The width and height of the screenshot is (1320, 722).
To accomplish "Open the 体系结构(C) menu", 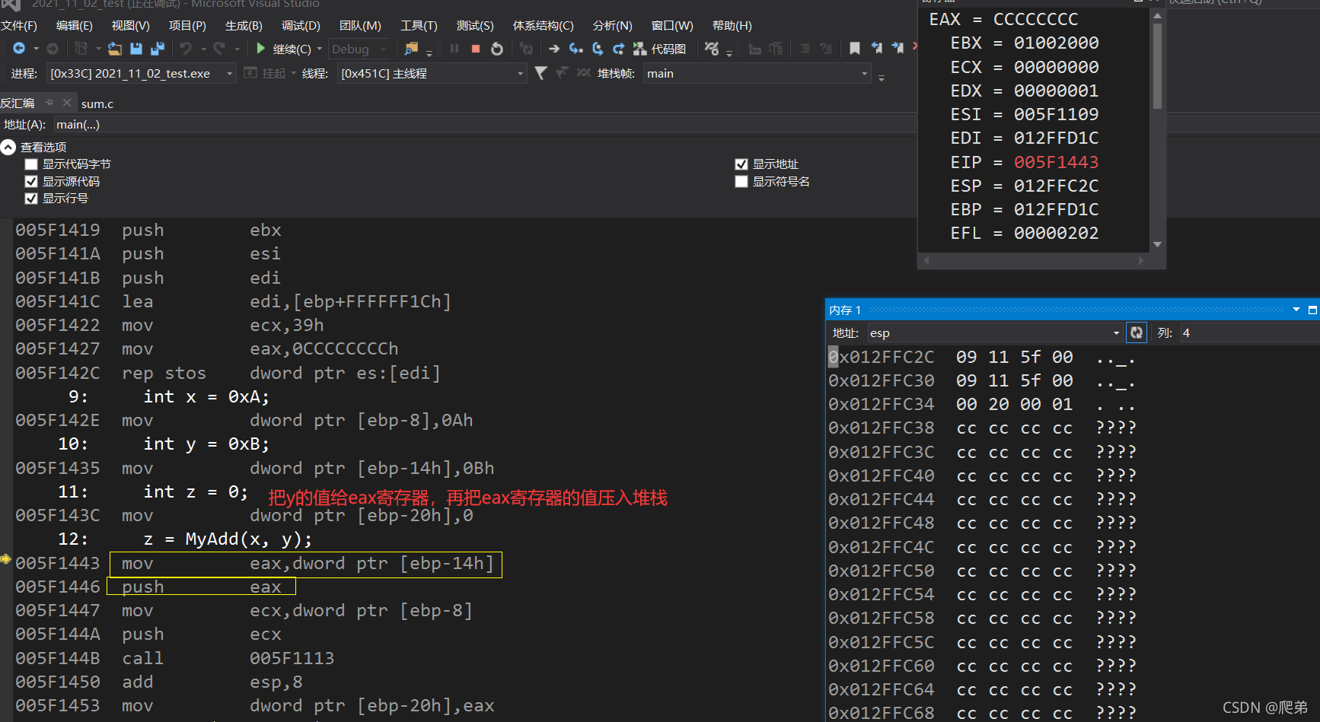I will click(x=544, y=25).
